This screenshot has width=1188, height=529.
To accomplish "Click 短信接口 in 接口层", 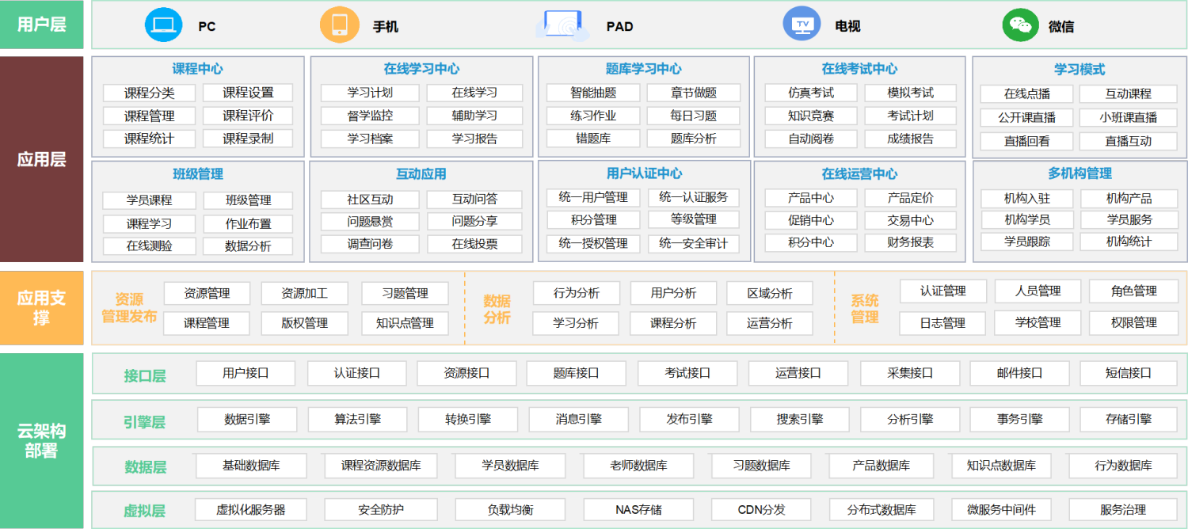I will 1128,373.
